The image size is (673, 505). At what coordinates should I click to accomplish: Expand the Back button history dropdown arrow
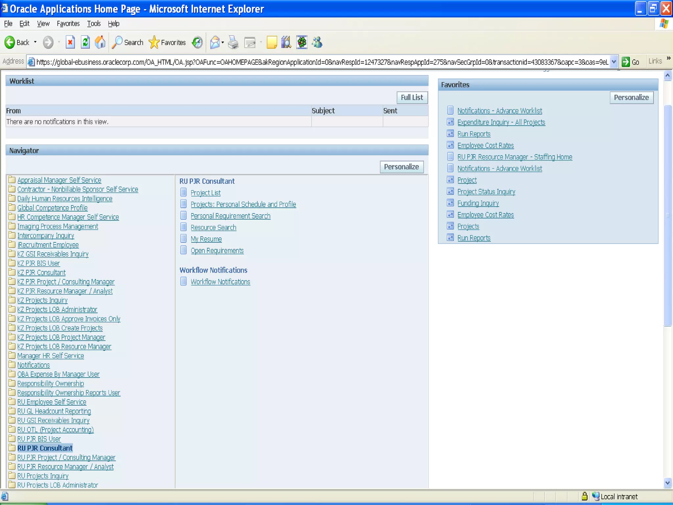pos(35,42)
